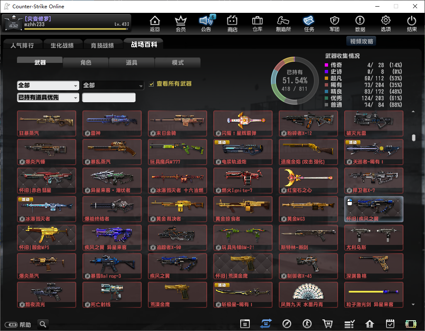Click the circular collection progress ring
Image resolution: width=425 pixels, height=331 pixels.
click(x=295, y=80)
